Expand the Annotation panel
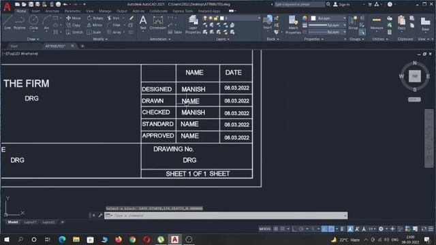The width and height of the screenshot is (436, 245). point(160,39)
